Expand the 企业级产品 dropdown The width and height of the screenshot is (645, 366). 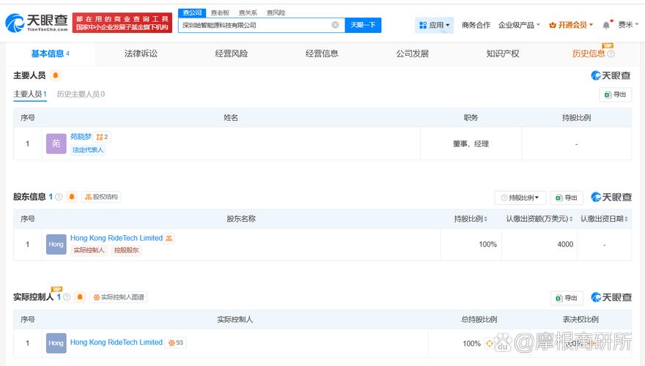point(519,25)
